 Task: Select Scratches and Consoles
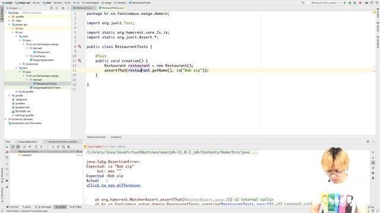point(25,123)
